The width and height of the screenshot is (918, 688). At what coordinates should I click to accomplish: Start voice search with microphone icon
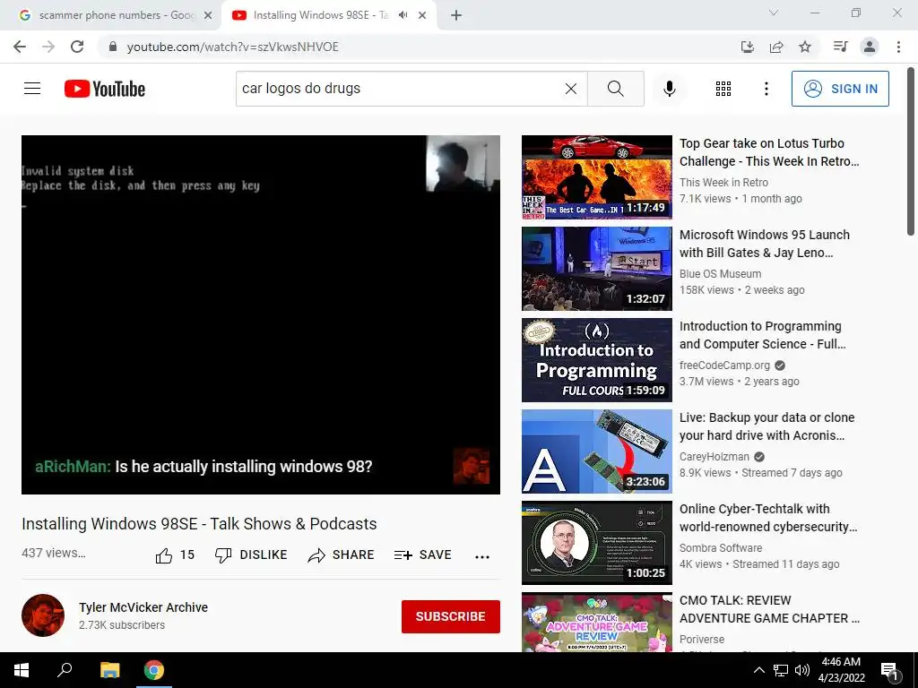pos(669,89)
